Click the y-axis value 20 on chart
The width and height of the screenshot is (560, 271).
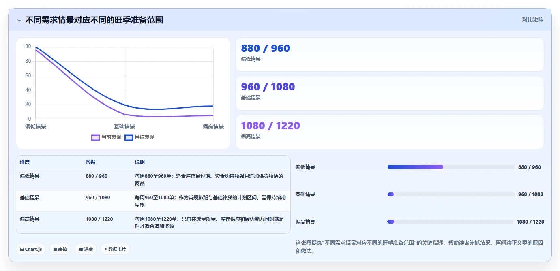click(x=28, y=105)
